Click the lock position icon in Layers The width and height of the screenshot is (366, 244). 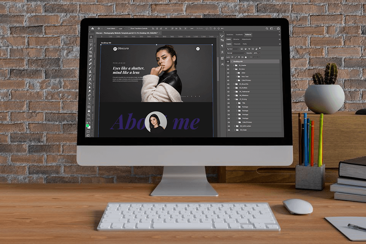pos(239,57)
